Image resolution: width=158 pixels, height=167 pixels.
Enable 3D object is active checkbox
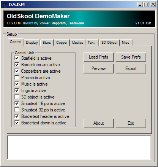[x=17, y=97]
